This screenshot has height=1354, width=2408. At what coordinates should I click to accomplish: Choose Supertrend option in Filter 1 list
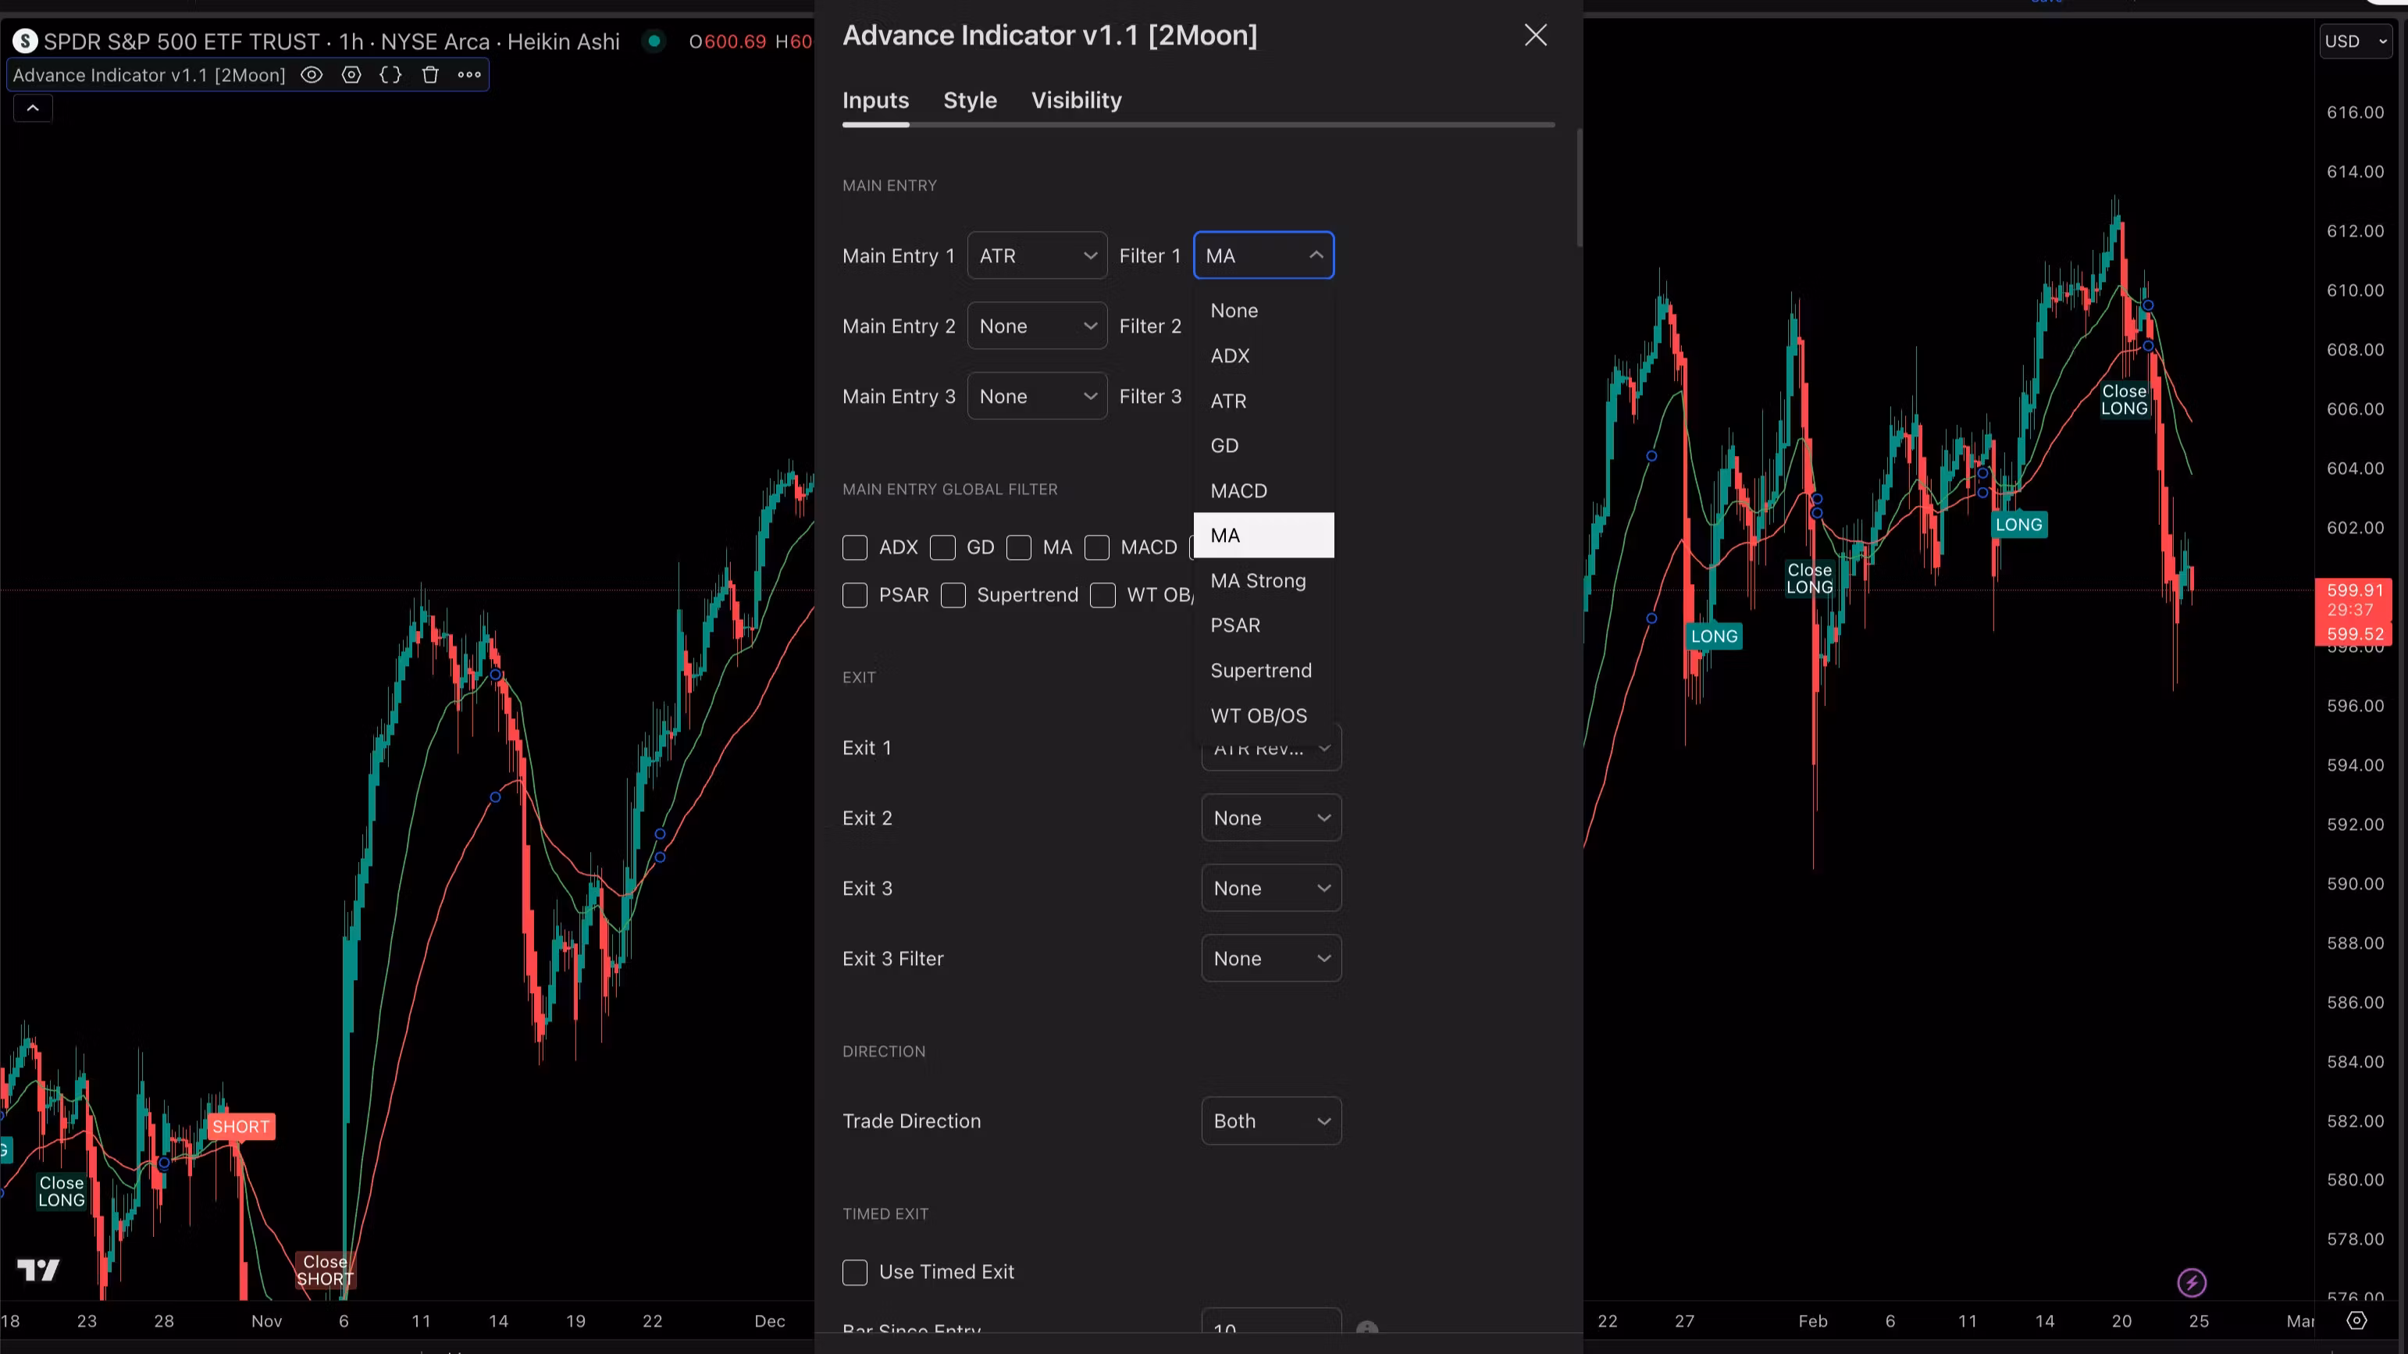pyautogui.click(x=1260, y=671)
